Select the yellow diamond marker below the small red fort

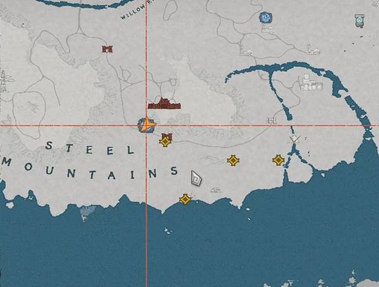coord(165,142)
